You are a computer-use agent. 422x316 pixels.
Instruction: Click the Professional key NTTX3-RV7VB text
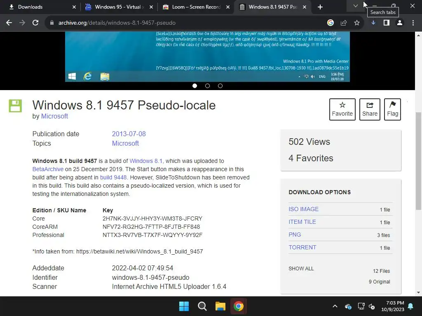[x=152, y=235]
